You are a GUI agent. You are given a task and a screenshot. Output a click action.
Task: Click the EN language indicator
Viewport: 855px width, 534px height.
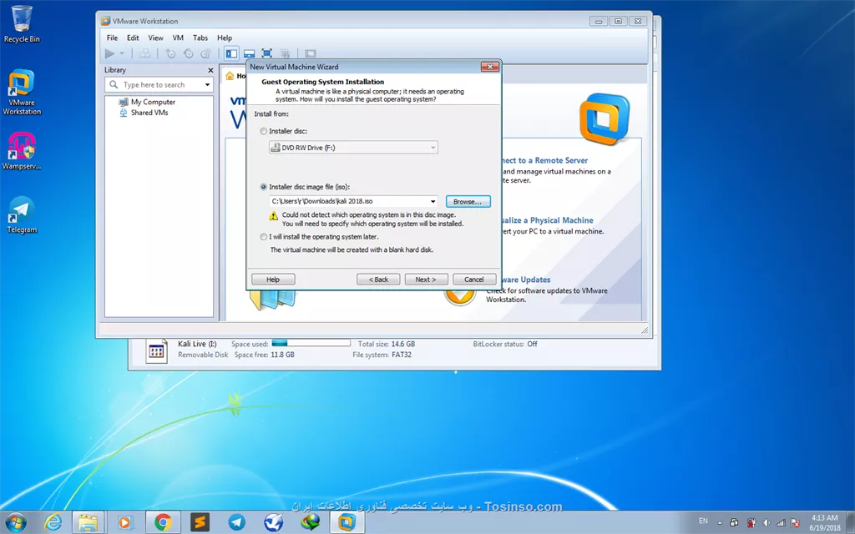point(703,521)
